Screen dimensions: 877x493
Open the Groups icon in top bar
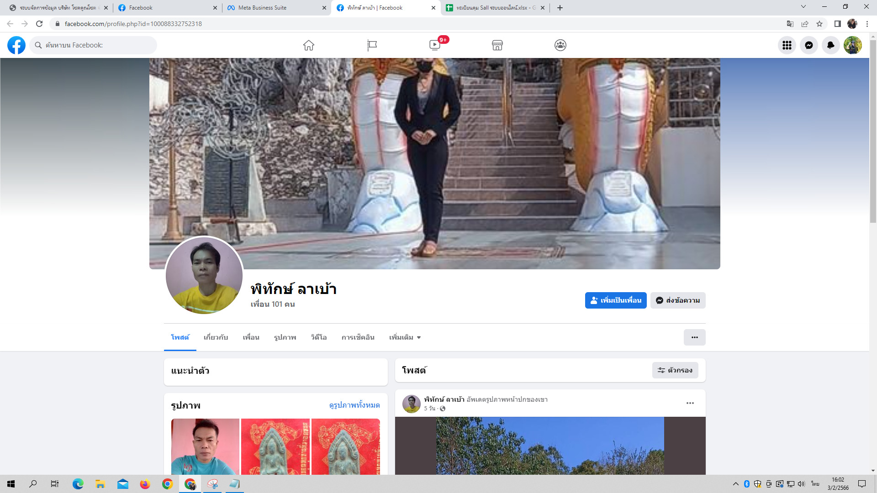point(560,45)
